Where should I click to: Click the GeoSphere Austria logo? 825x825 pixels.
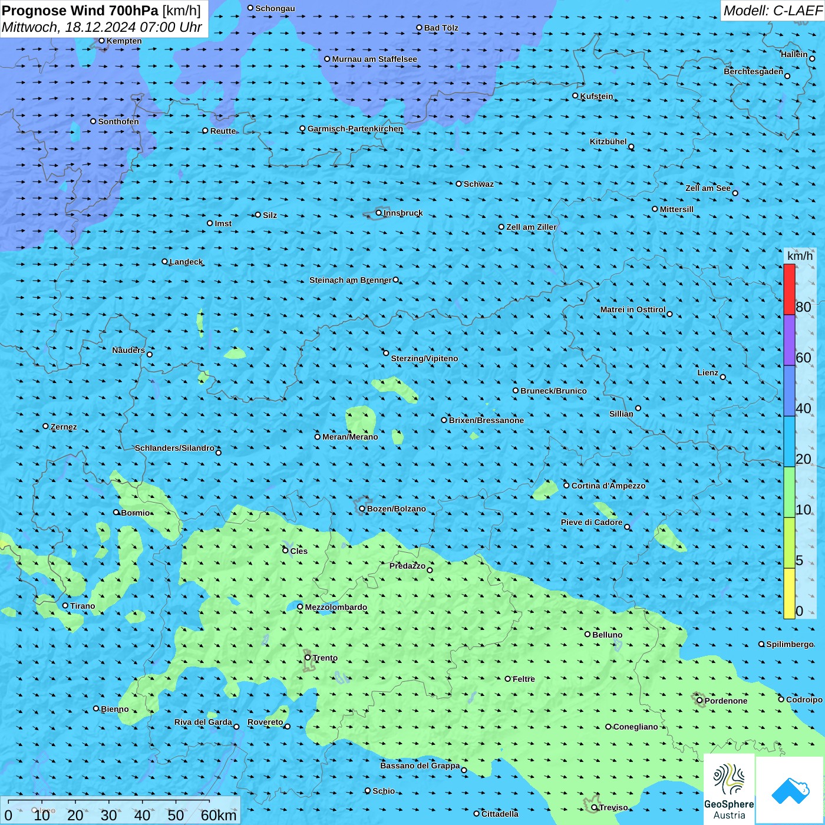pos(729,790)
